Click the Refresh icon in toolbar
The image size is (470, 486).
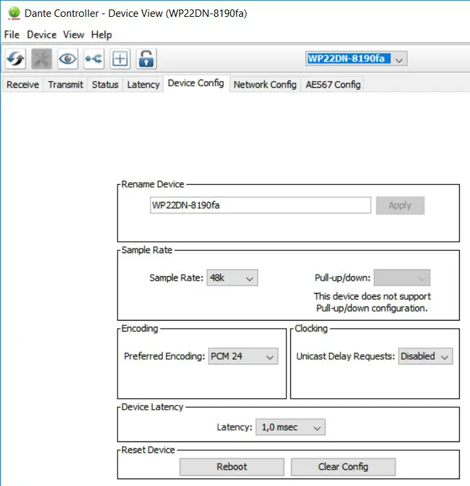pos(16,59)
